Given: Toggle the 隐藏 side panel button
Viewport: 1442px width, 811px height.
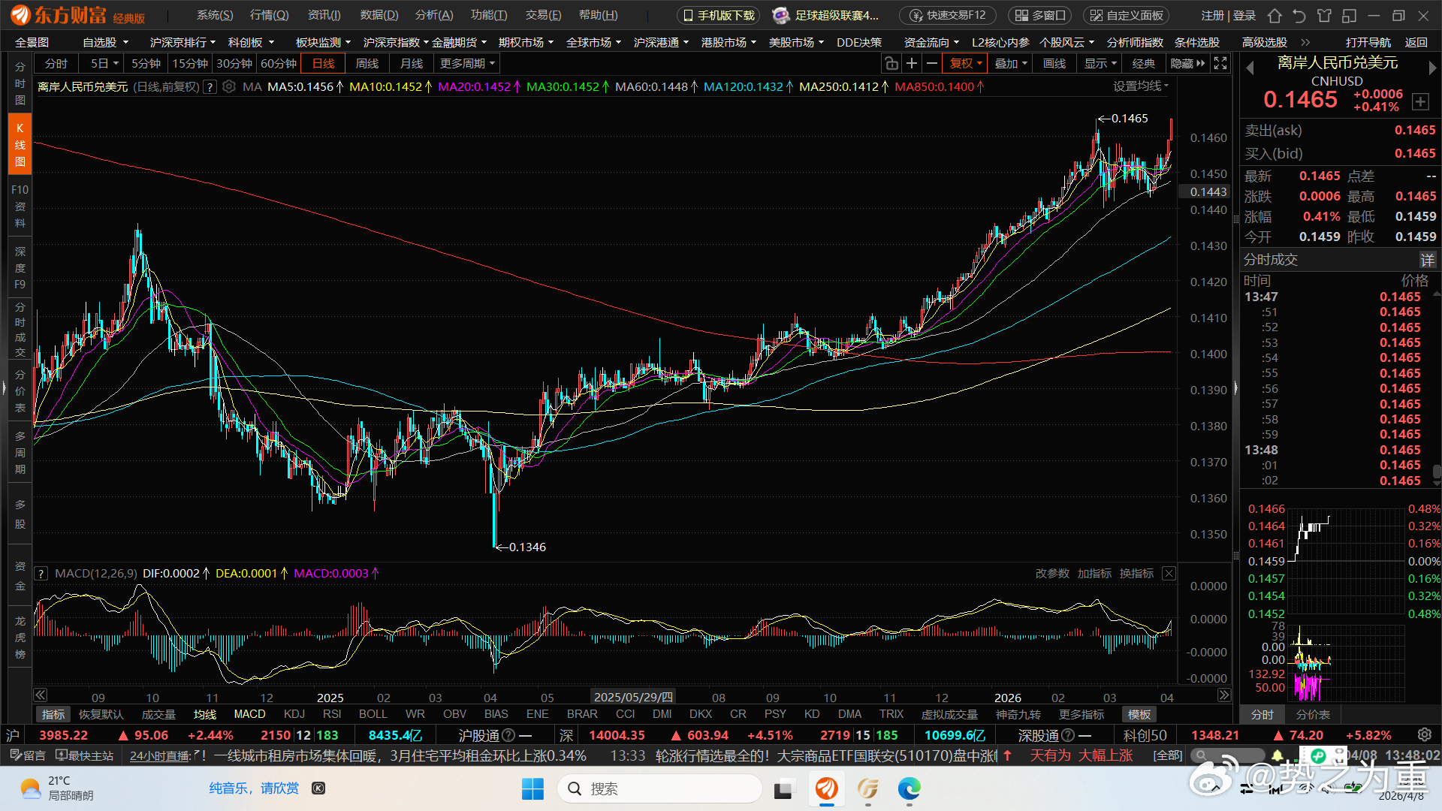Looking at the screenshot, I should pyautogui.click(x=1187, y=64).
